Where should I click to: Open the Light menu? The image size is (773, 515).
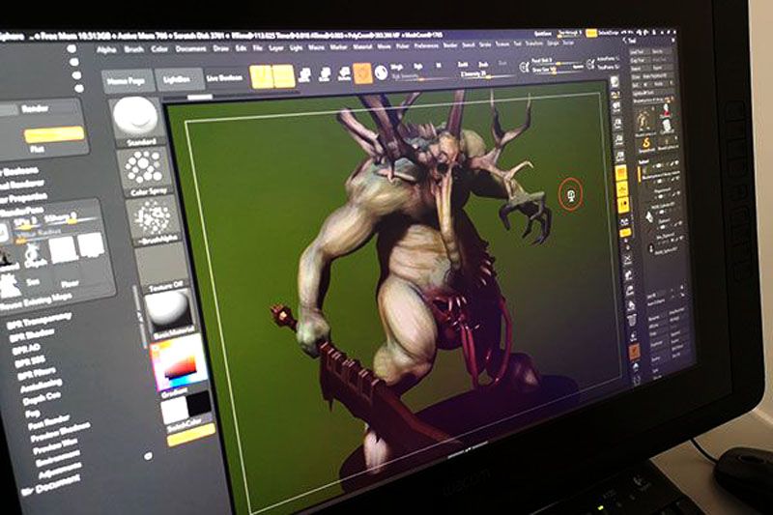(296, 47)
